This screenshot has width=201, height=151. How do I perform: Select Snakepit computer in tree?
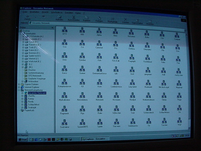coord(32,107)
